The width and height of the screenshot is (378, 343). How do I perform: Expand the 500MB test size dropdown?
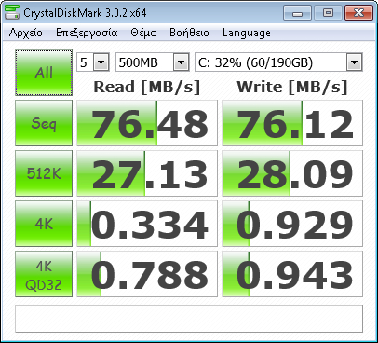[182, 62]
